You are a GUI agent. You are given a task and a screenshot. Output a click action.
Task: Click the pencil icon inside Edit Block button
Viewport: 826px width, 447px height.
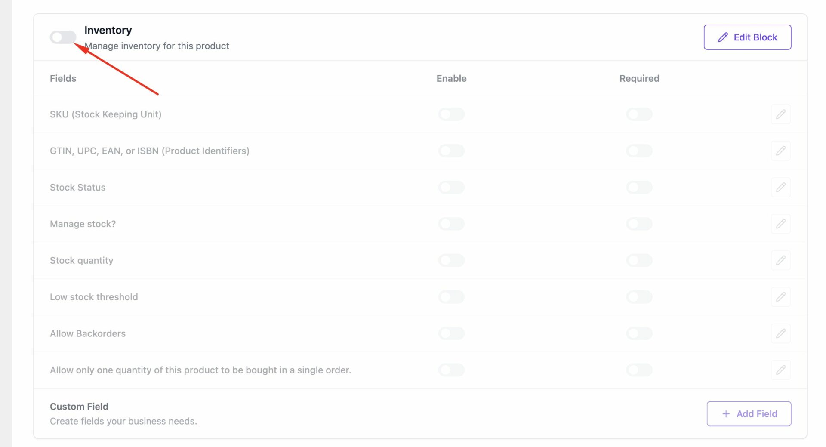pyautogui.click(x=722, y=37)
